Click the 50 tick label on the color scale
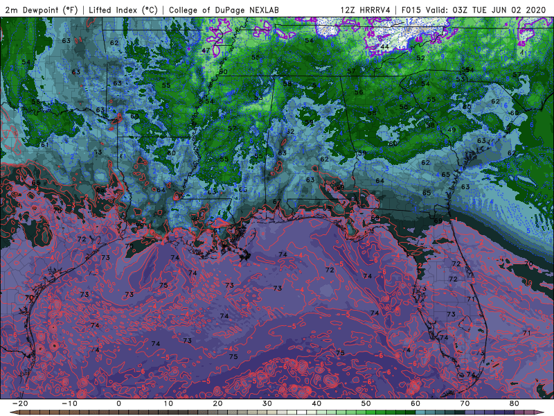Screen dimensions: 554x416 tap(366, 404)
